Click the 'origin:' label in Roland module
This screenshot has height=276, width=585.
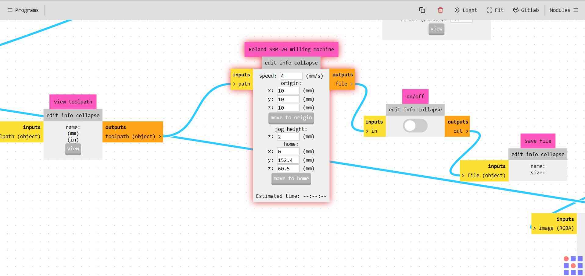(x=291, y=83)
